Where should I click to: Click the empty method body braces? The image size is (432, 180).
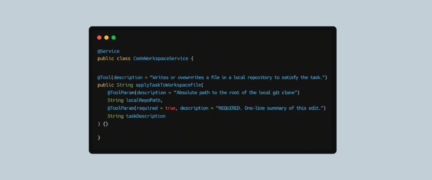tap(105, 124)
